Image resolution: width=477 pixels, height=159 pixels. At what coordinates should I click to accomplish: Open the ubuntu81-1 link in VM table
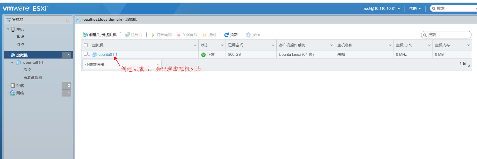click(108, 55)
